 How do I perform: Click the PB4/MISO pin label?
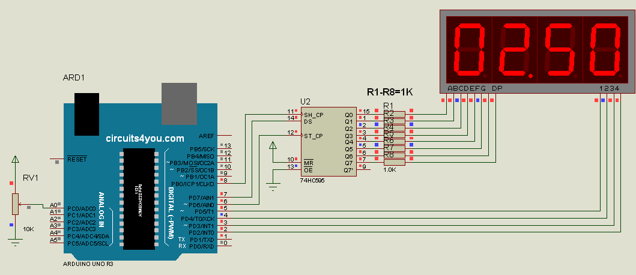point(201,156)
